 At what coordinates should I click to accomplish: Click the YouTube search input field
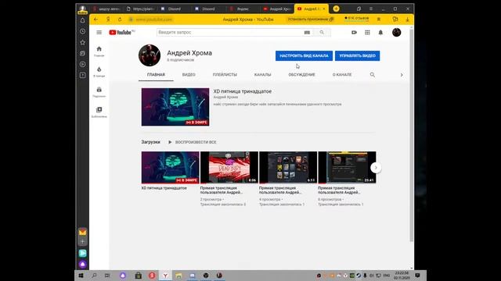[229, 32]
